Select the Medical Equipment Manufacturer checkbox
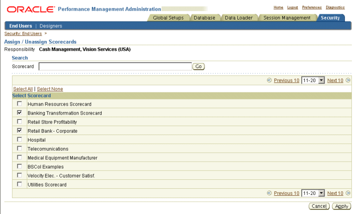The height and width of the screenshot is (214, 355). click(20, 157)
